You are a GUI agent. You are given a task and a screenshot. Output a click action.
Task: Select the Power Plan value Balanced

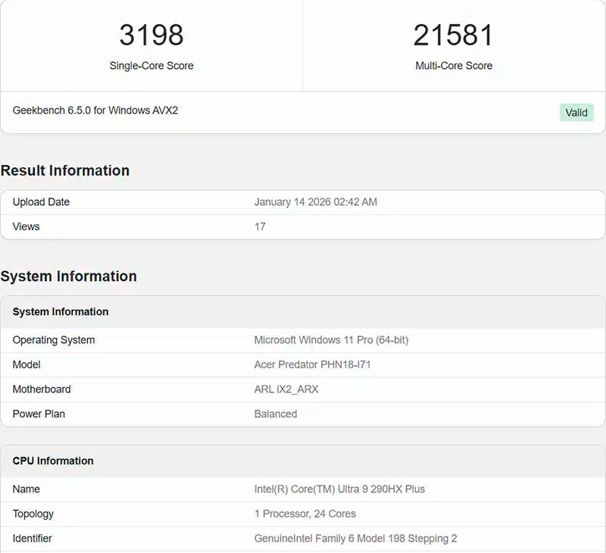click(x=276, y=414)
